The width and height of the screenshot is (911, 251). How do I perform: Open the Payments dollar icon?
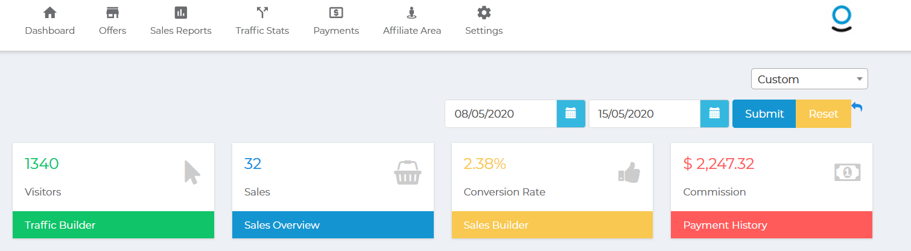[336, 13]
